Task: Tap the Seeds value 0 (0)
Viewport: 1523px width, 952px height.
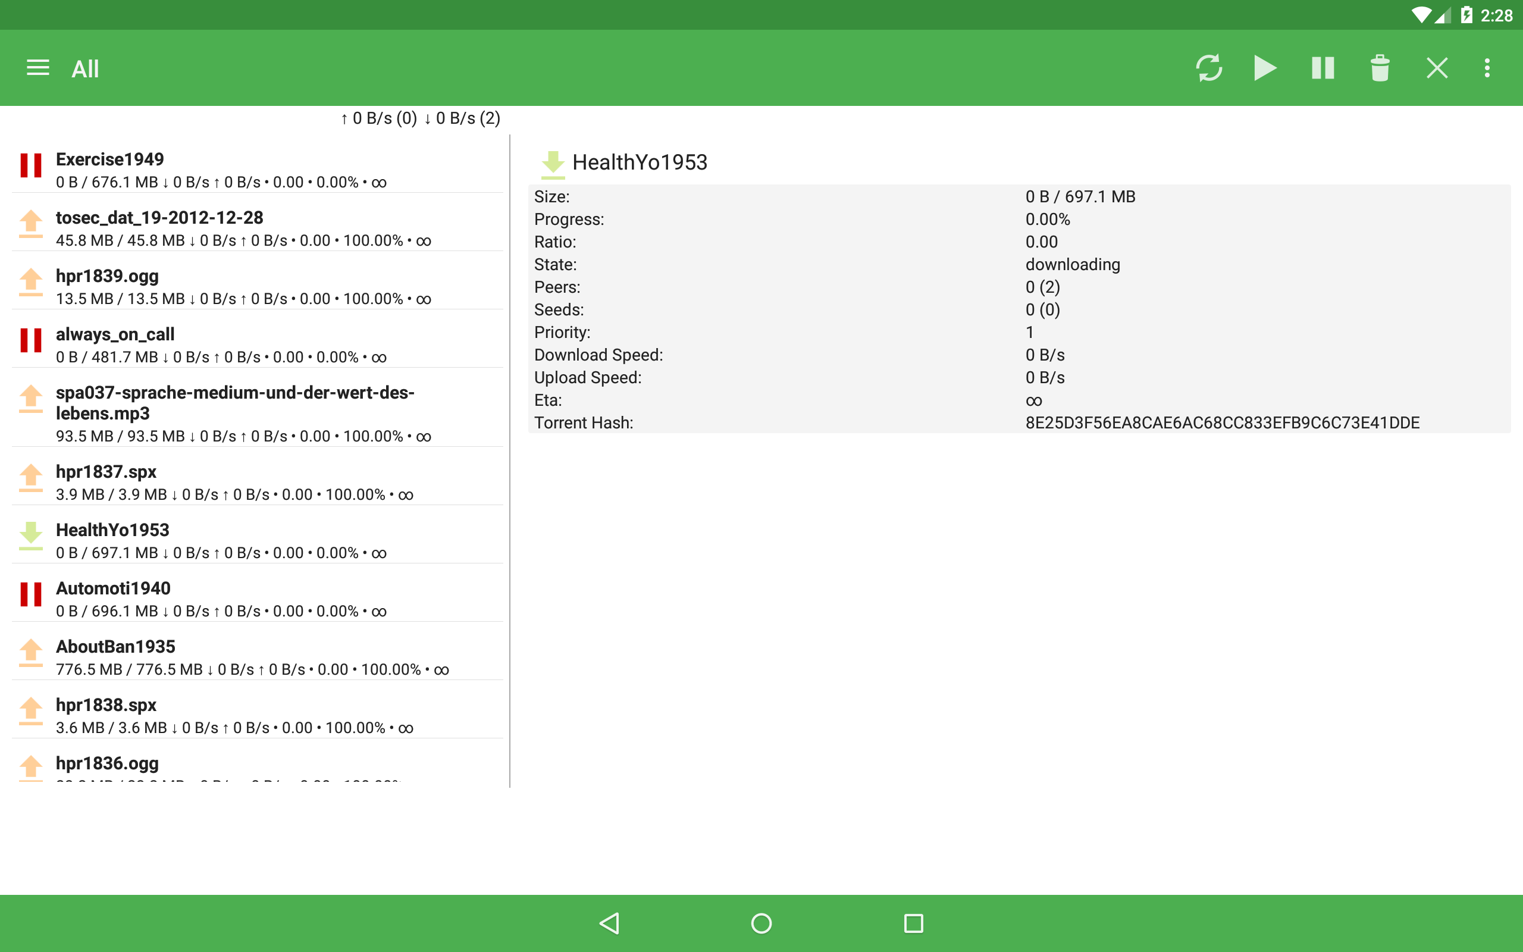Action: (x=1042, y=310)
